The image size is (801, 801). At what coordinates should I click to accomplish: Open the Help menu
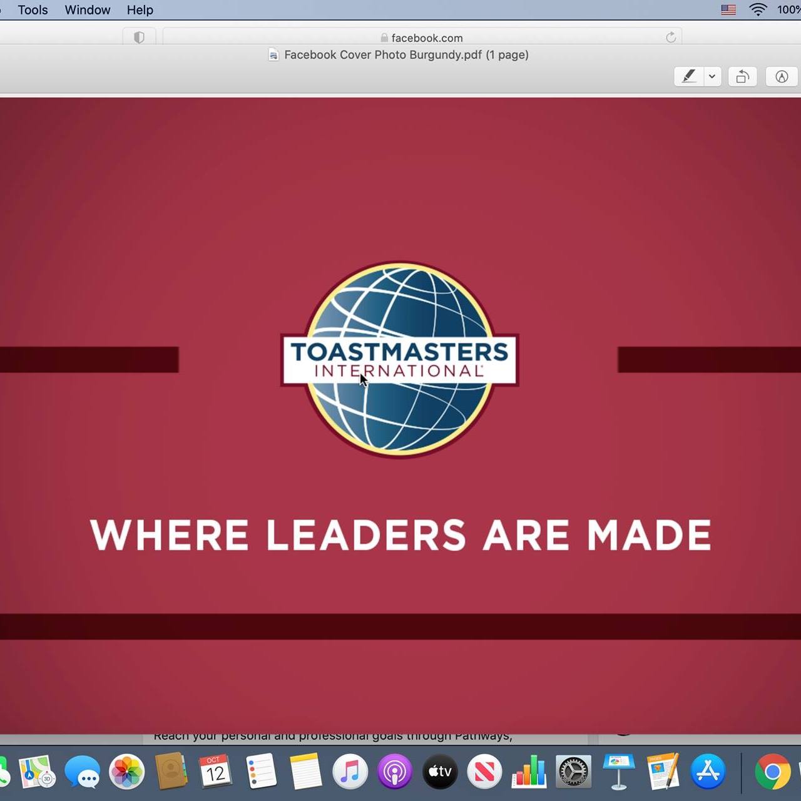140,10
